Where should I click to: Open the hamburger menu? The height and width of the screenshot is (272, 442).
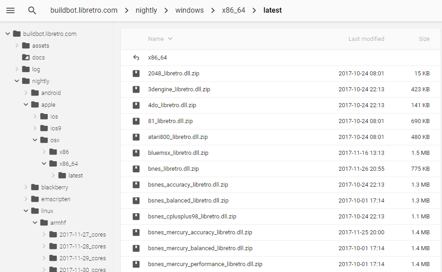point(10,10)
